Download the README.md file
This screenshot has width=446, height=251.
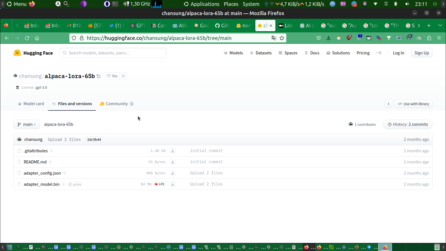click(x=173, y=162)
